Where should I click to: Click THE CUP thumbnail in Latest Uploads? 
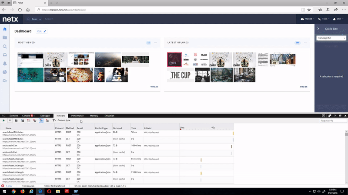(180, 75)
